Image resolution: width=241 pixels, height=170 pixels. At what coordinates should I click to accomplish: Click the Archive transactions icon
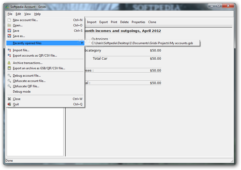pos(9,63)
